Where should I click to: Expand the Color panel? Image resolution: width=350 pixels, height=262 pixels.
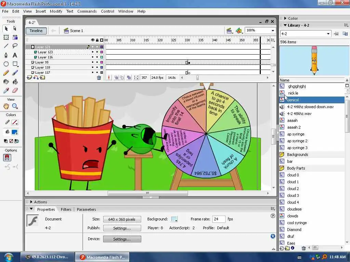pos(285,18)
